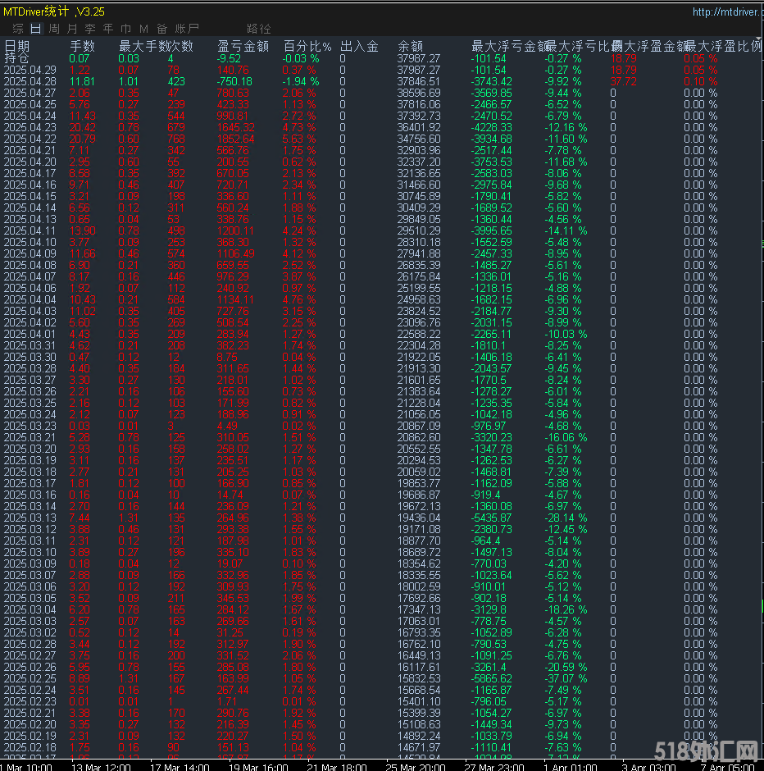Open the 备 tab

[162, 29]
